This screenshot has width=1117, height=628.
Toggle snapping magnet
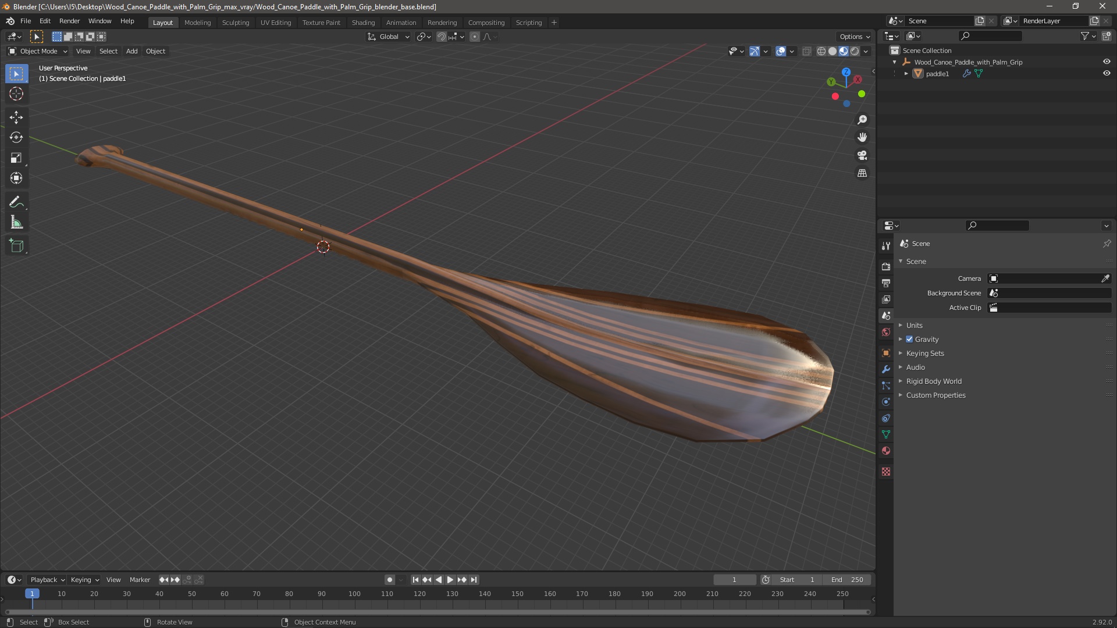coord(442,37)
